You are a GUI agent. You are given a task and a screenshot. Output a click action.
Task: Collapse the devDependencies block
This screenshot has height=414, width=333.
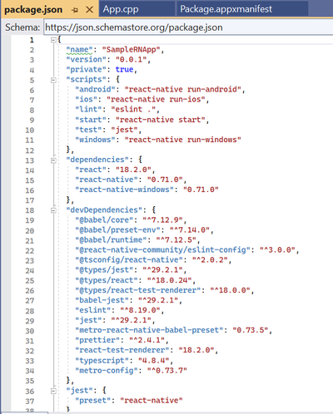[53, 210]
